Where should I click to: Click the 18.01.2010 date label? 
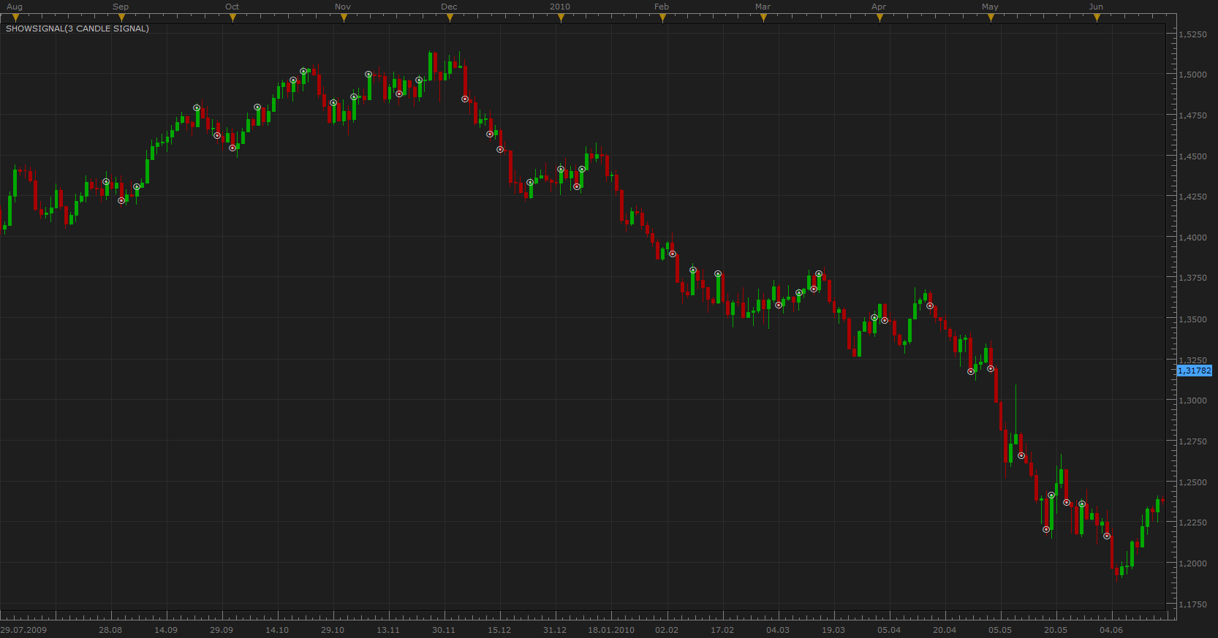(x=611, y=630)
